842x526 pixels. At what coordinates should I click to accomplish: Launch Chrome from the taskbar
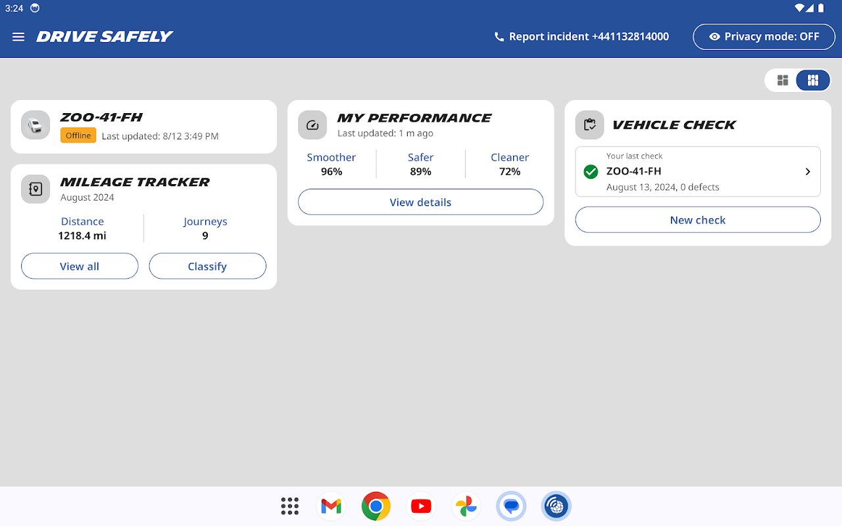pyautogui.click(x=376, y=506)
